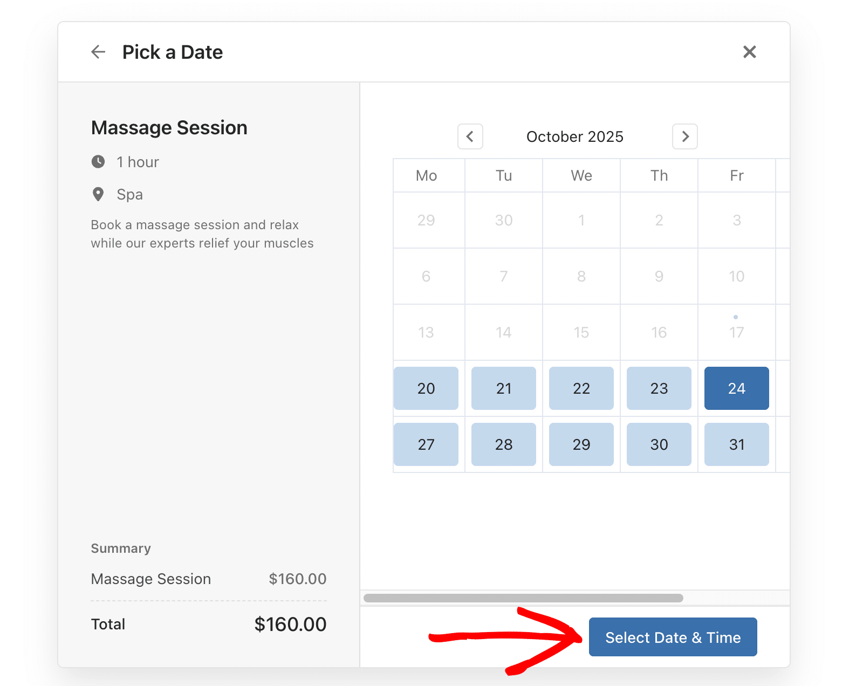Choose Wednesday October 29 in last row

581,444
